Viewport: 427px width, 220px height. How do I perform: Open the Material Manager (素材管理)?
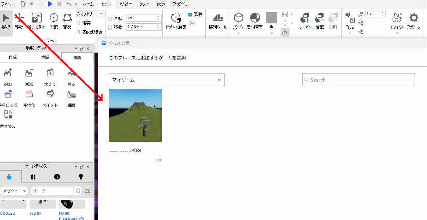(255, 20)
